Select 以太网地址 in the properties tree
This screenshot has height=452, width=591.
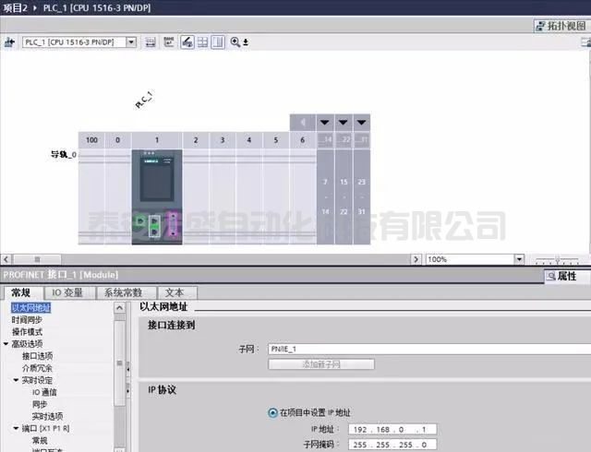pos(30,308)
